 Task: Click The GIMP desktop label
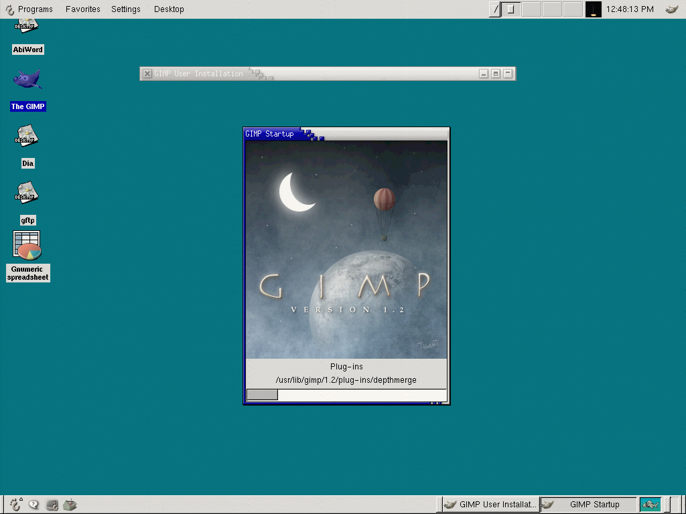pos(28,106)
